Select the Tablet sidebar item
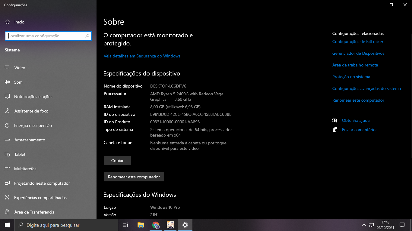Viewport: 412px width, 231px height. tap(48, 154)
